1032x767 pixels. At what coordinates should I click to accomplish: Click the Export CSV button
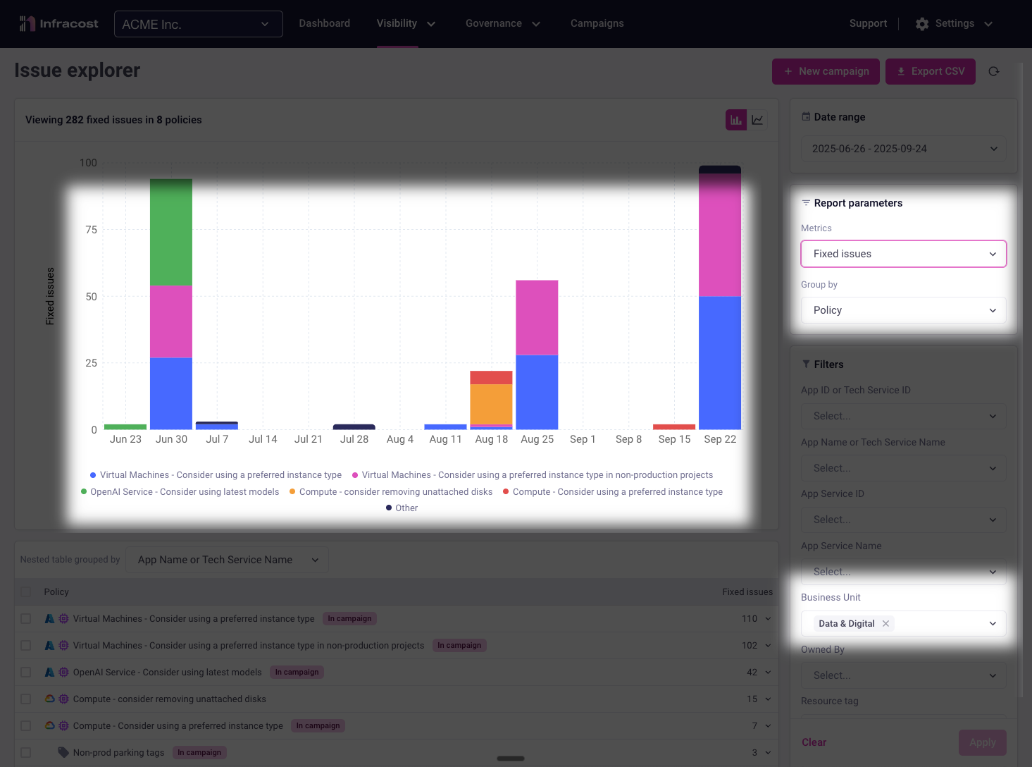930,71
